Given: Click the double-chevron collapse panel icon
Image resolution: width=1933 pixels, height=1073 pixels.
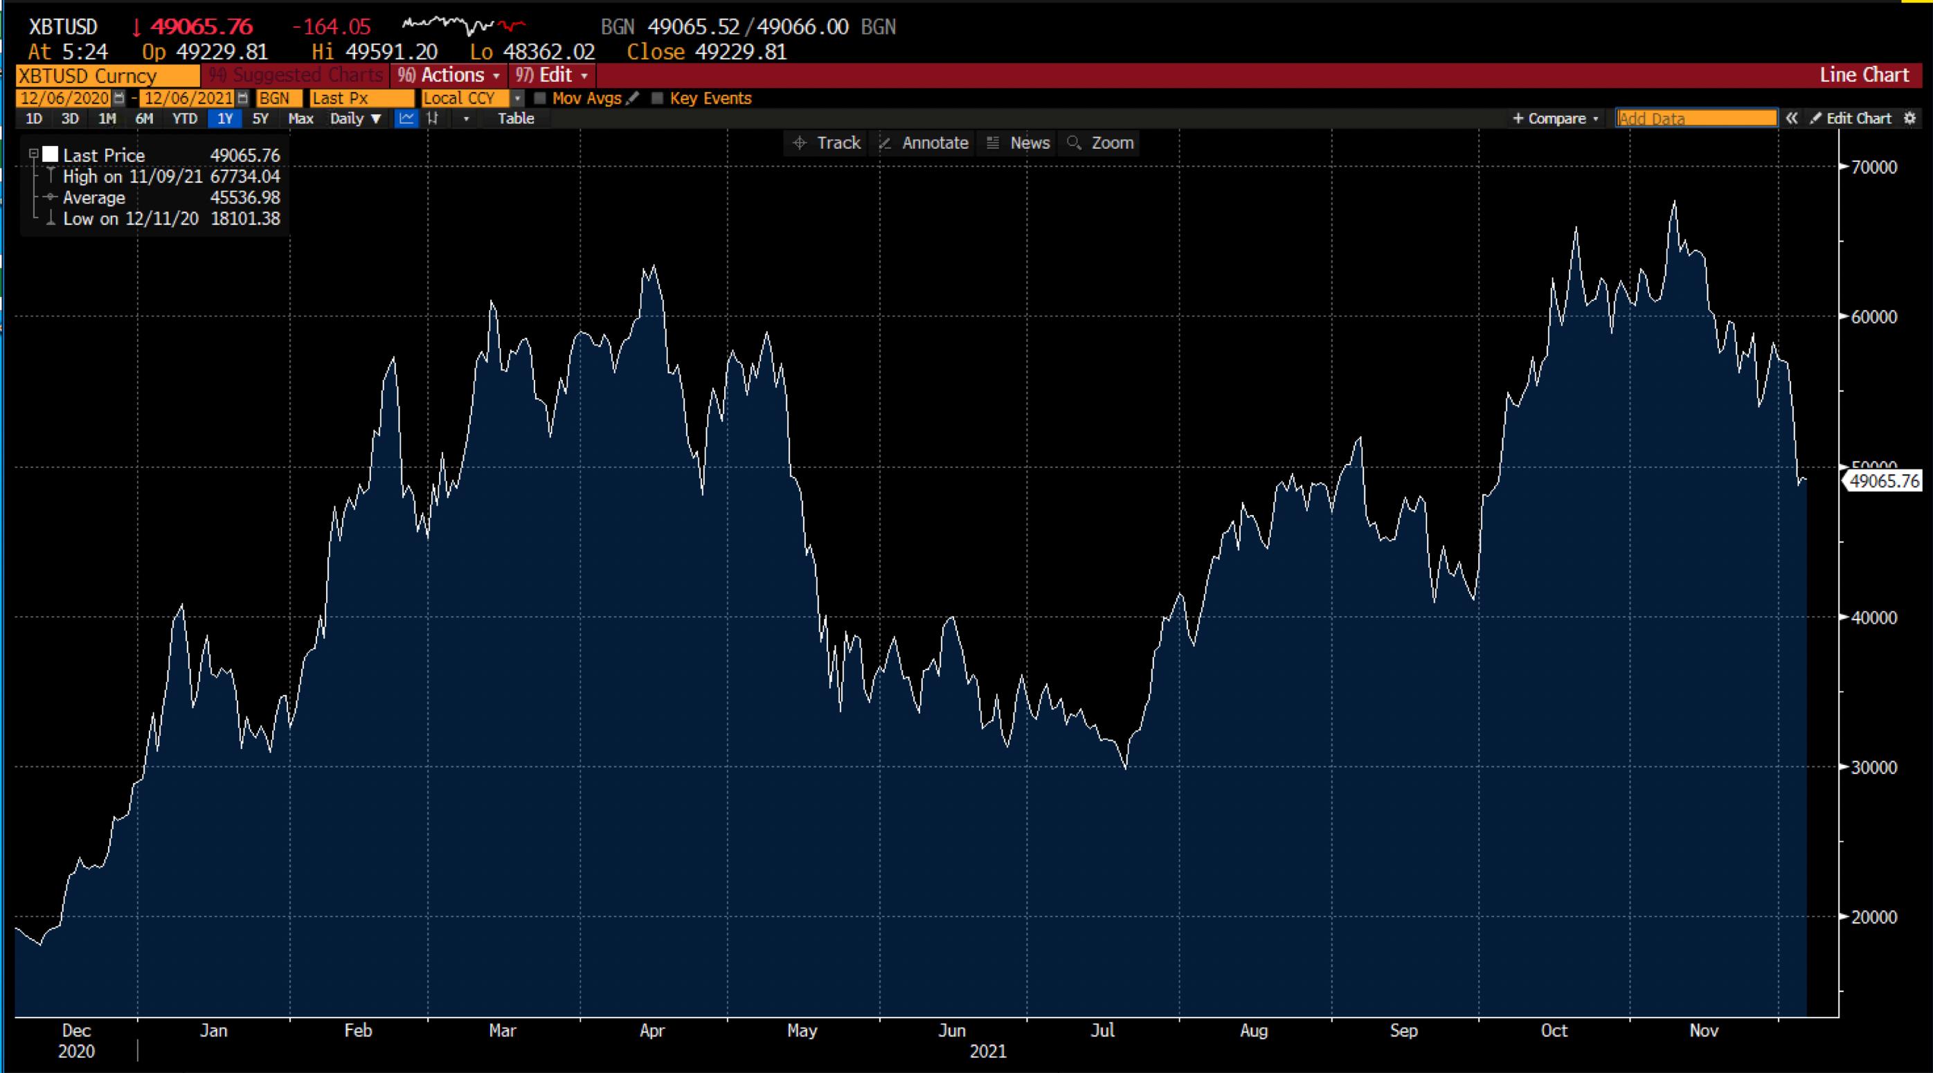Looking at the screenshot, I should coord(1792,118).
